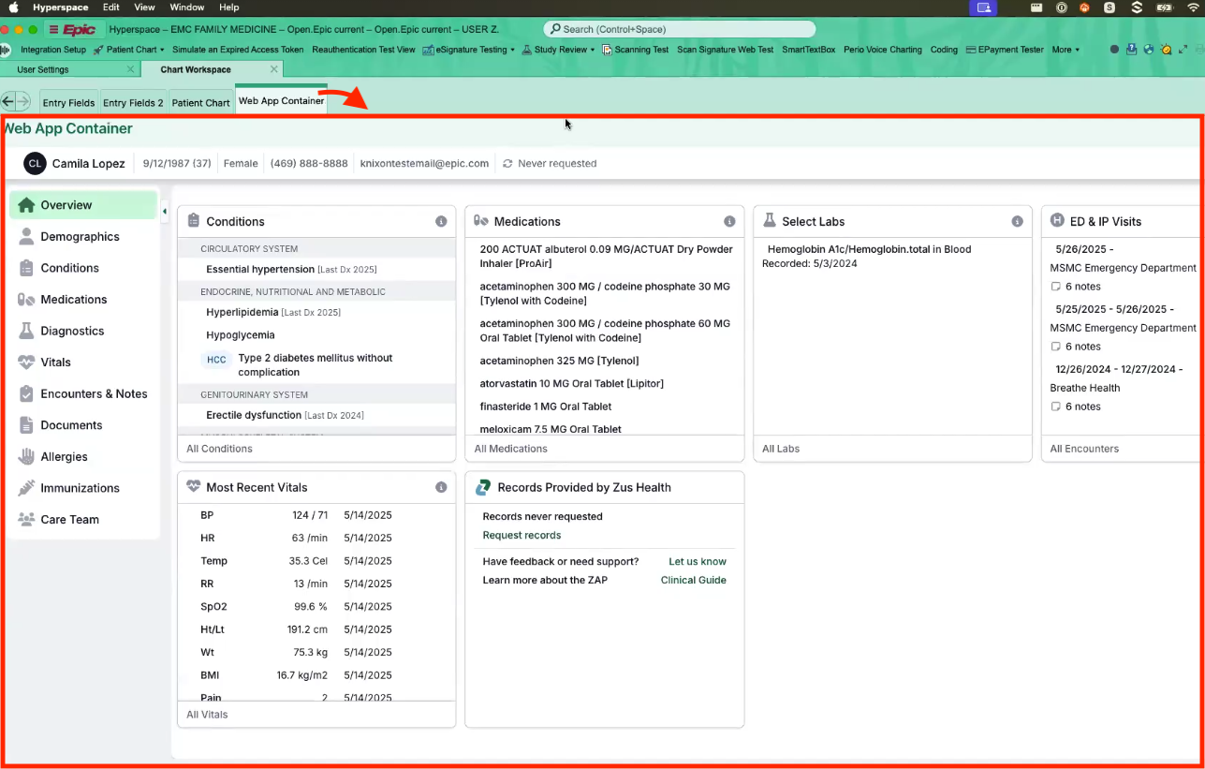Open the Clinical Guide link
Image resolution: width=1205 pixels, height=769 pixels.
(694, 581)
